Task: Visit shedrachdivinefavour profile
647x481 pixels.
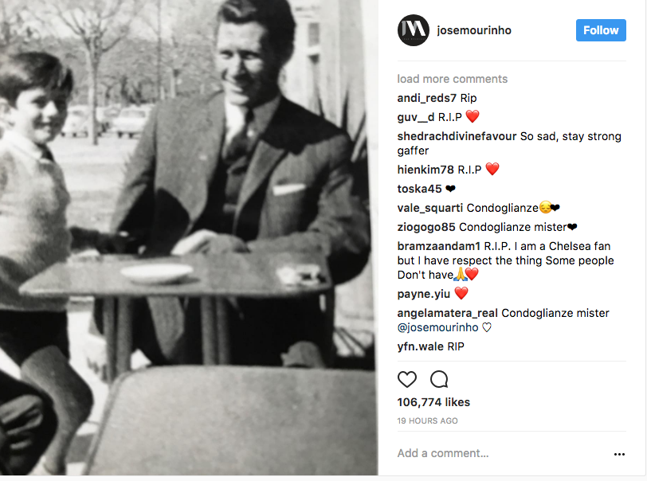Action: click(x=457, y=136)
